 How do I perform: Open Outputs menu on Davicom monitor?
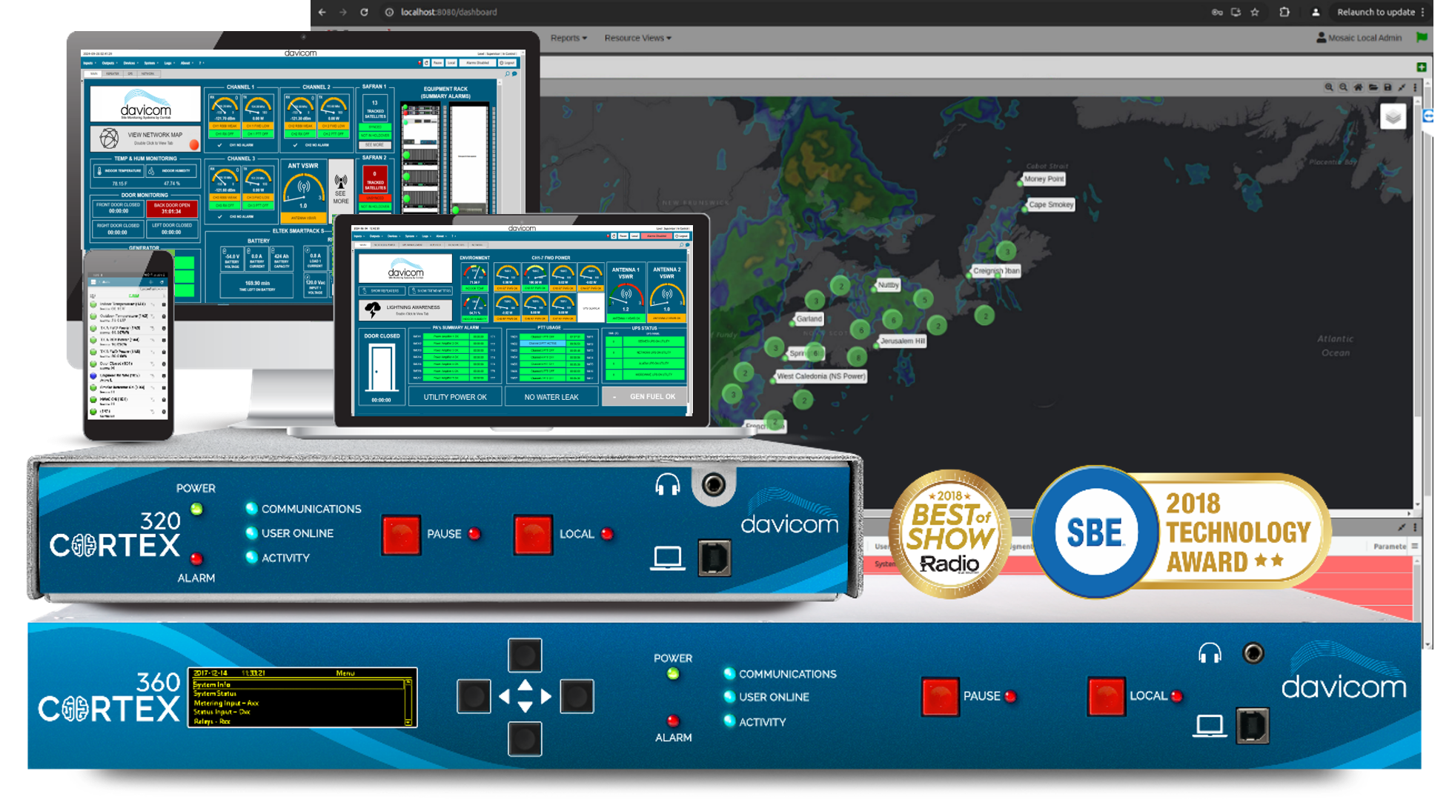pos(109,63)
